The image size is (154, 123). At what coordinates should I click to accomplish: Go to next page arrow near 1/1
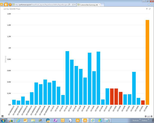(x=151, y=116)
